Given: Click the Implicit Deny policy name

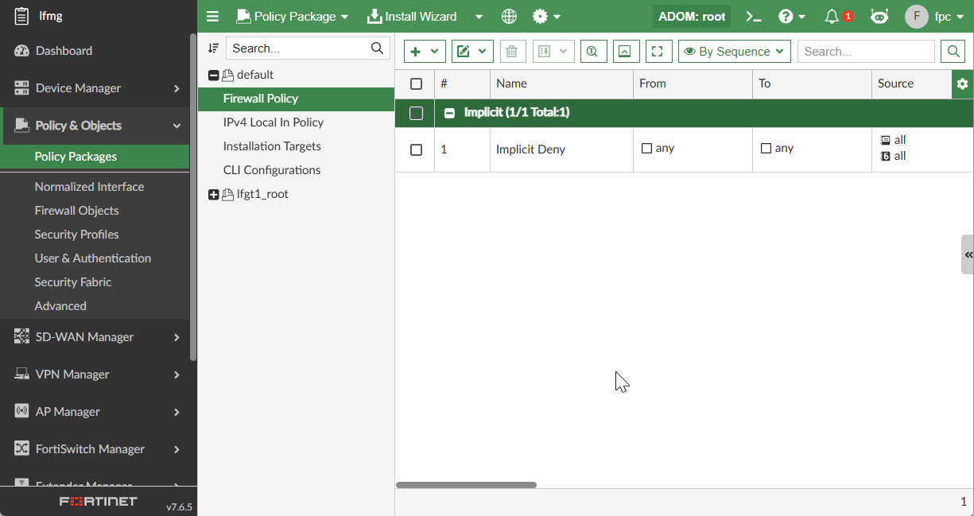Looking at the screenshot, I should click(530, 149).
